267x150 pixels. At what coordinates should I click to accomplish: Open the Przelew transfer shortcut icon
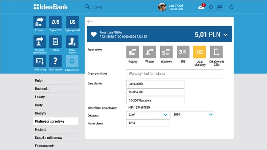(39, 22)
